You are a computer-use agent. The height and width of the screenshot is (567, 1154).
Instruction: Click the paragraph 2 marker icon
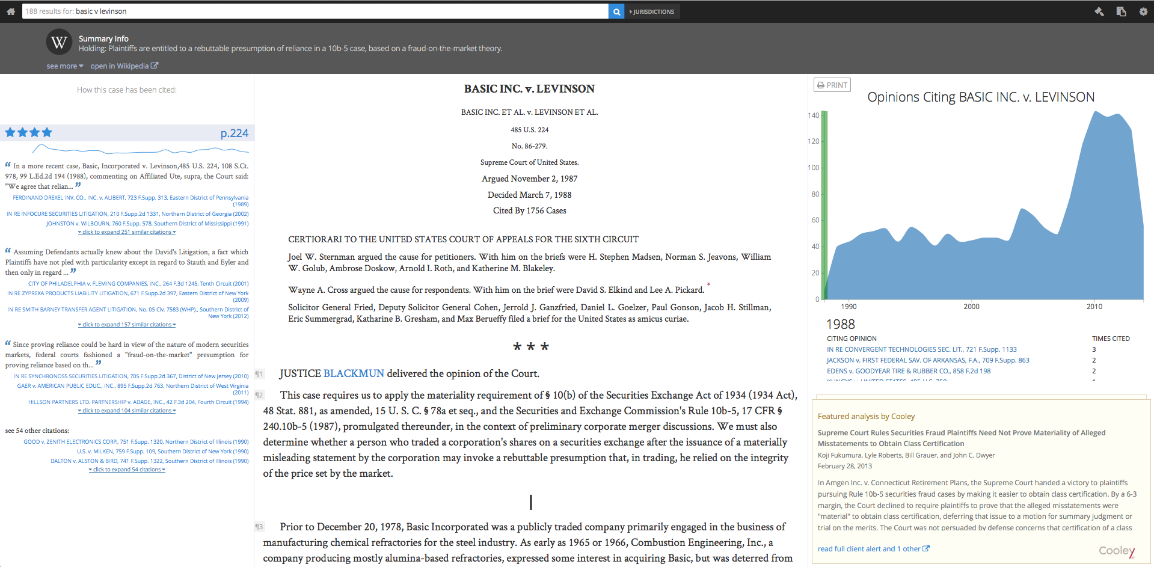click(x=259, y=395)
